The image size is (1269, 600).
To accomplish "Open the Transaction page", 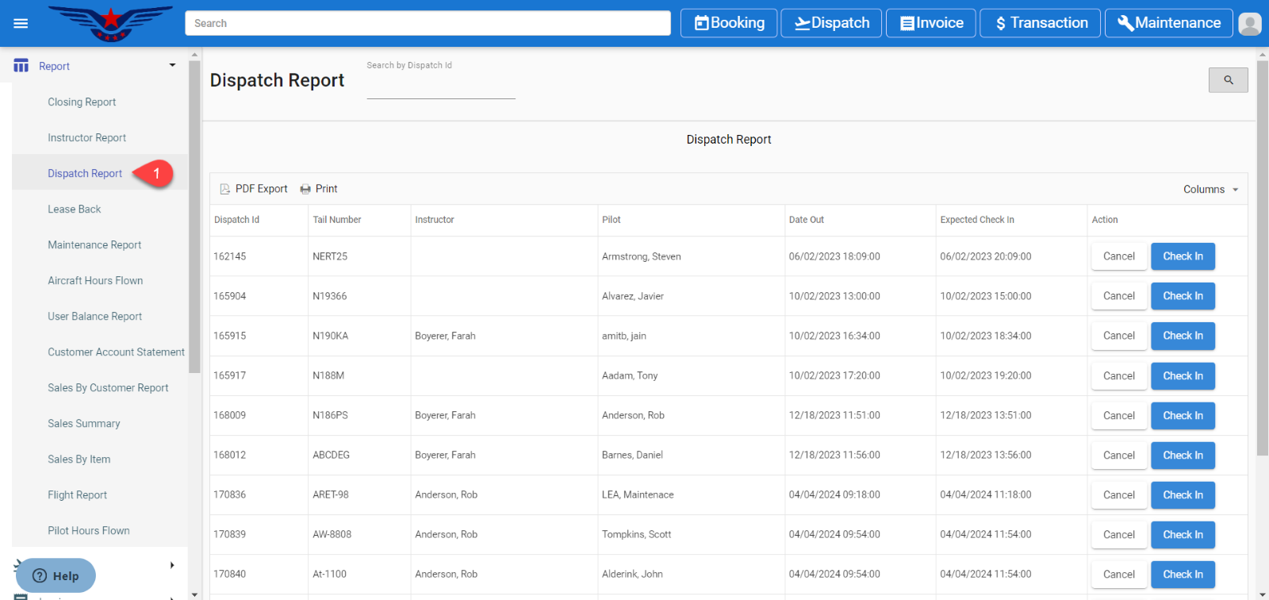I will click(x=1040, y=23).
